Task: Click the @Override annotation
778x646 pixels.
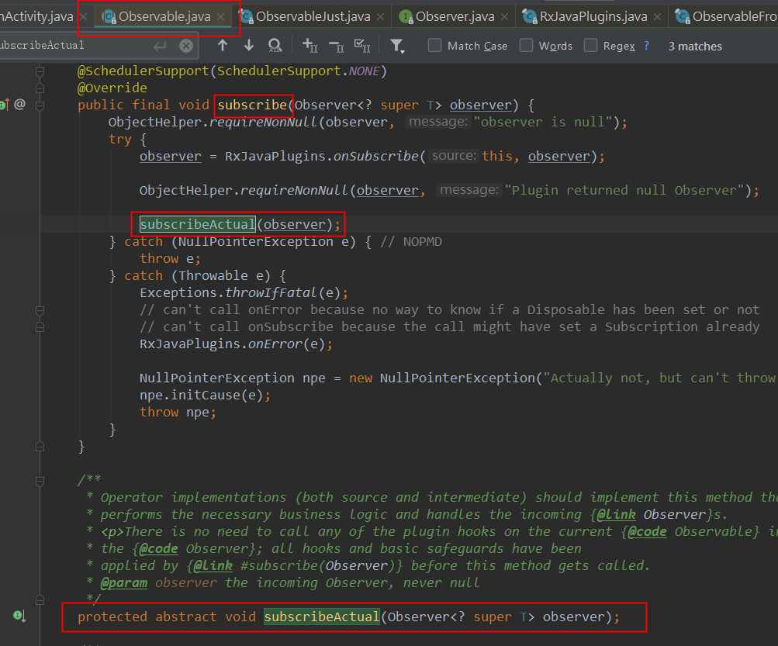Action: (112, 88)
